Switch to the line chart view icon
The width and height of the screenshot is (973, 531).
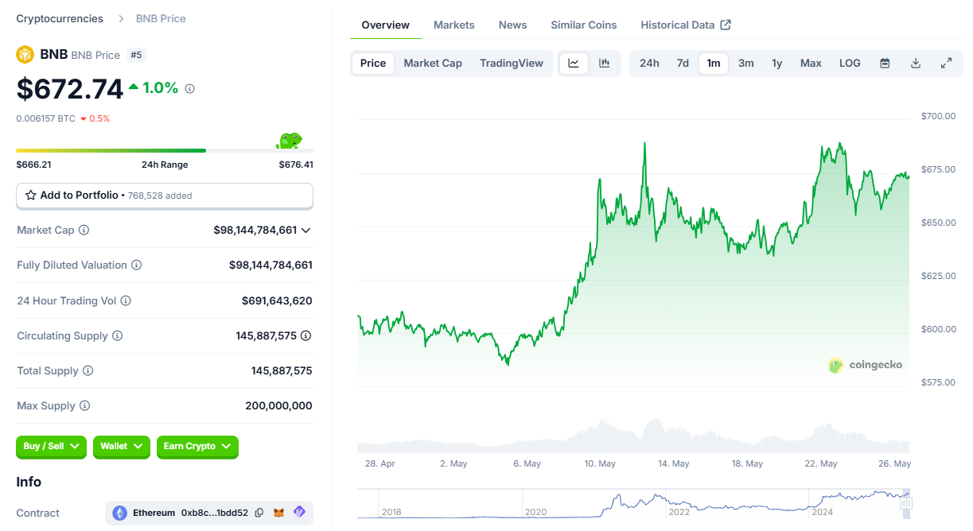(x=574, y=63)
